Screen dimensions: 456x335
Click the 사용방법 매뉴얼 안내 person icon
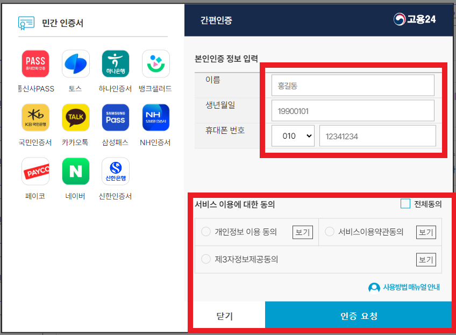point(374,288)
